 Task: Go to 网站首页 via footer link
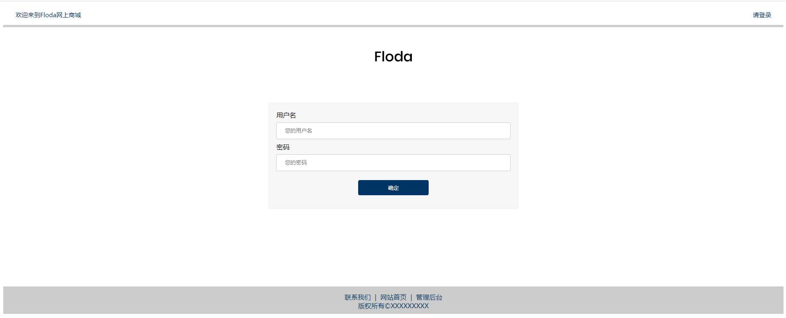393,298
